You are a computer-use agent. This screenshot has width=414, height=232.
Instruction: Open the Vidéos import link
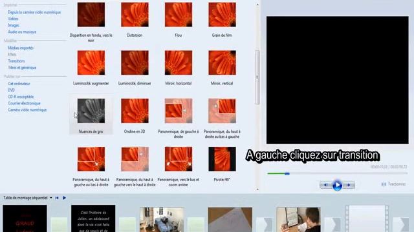pos(13,19)
